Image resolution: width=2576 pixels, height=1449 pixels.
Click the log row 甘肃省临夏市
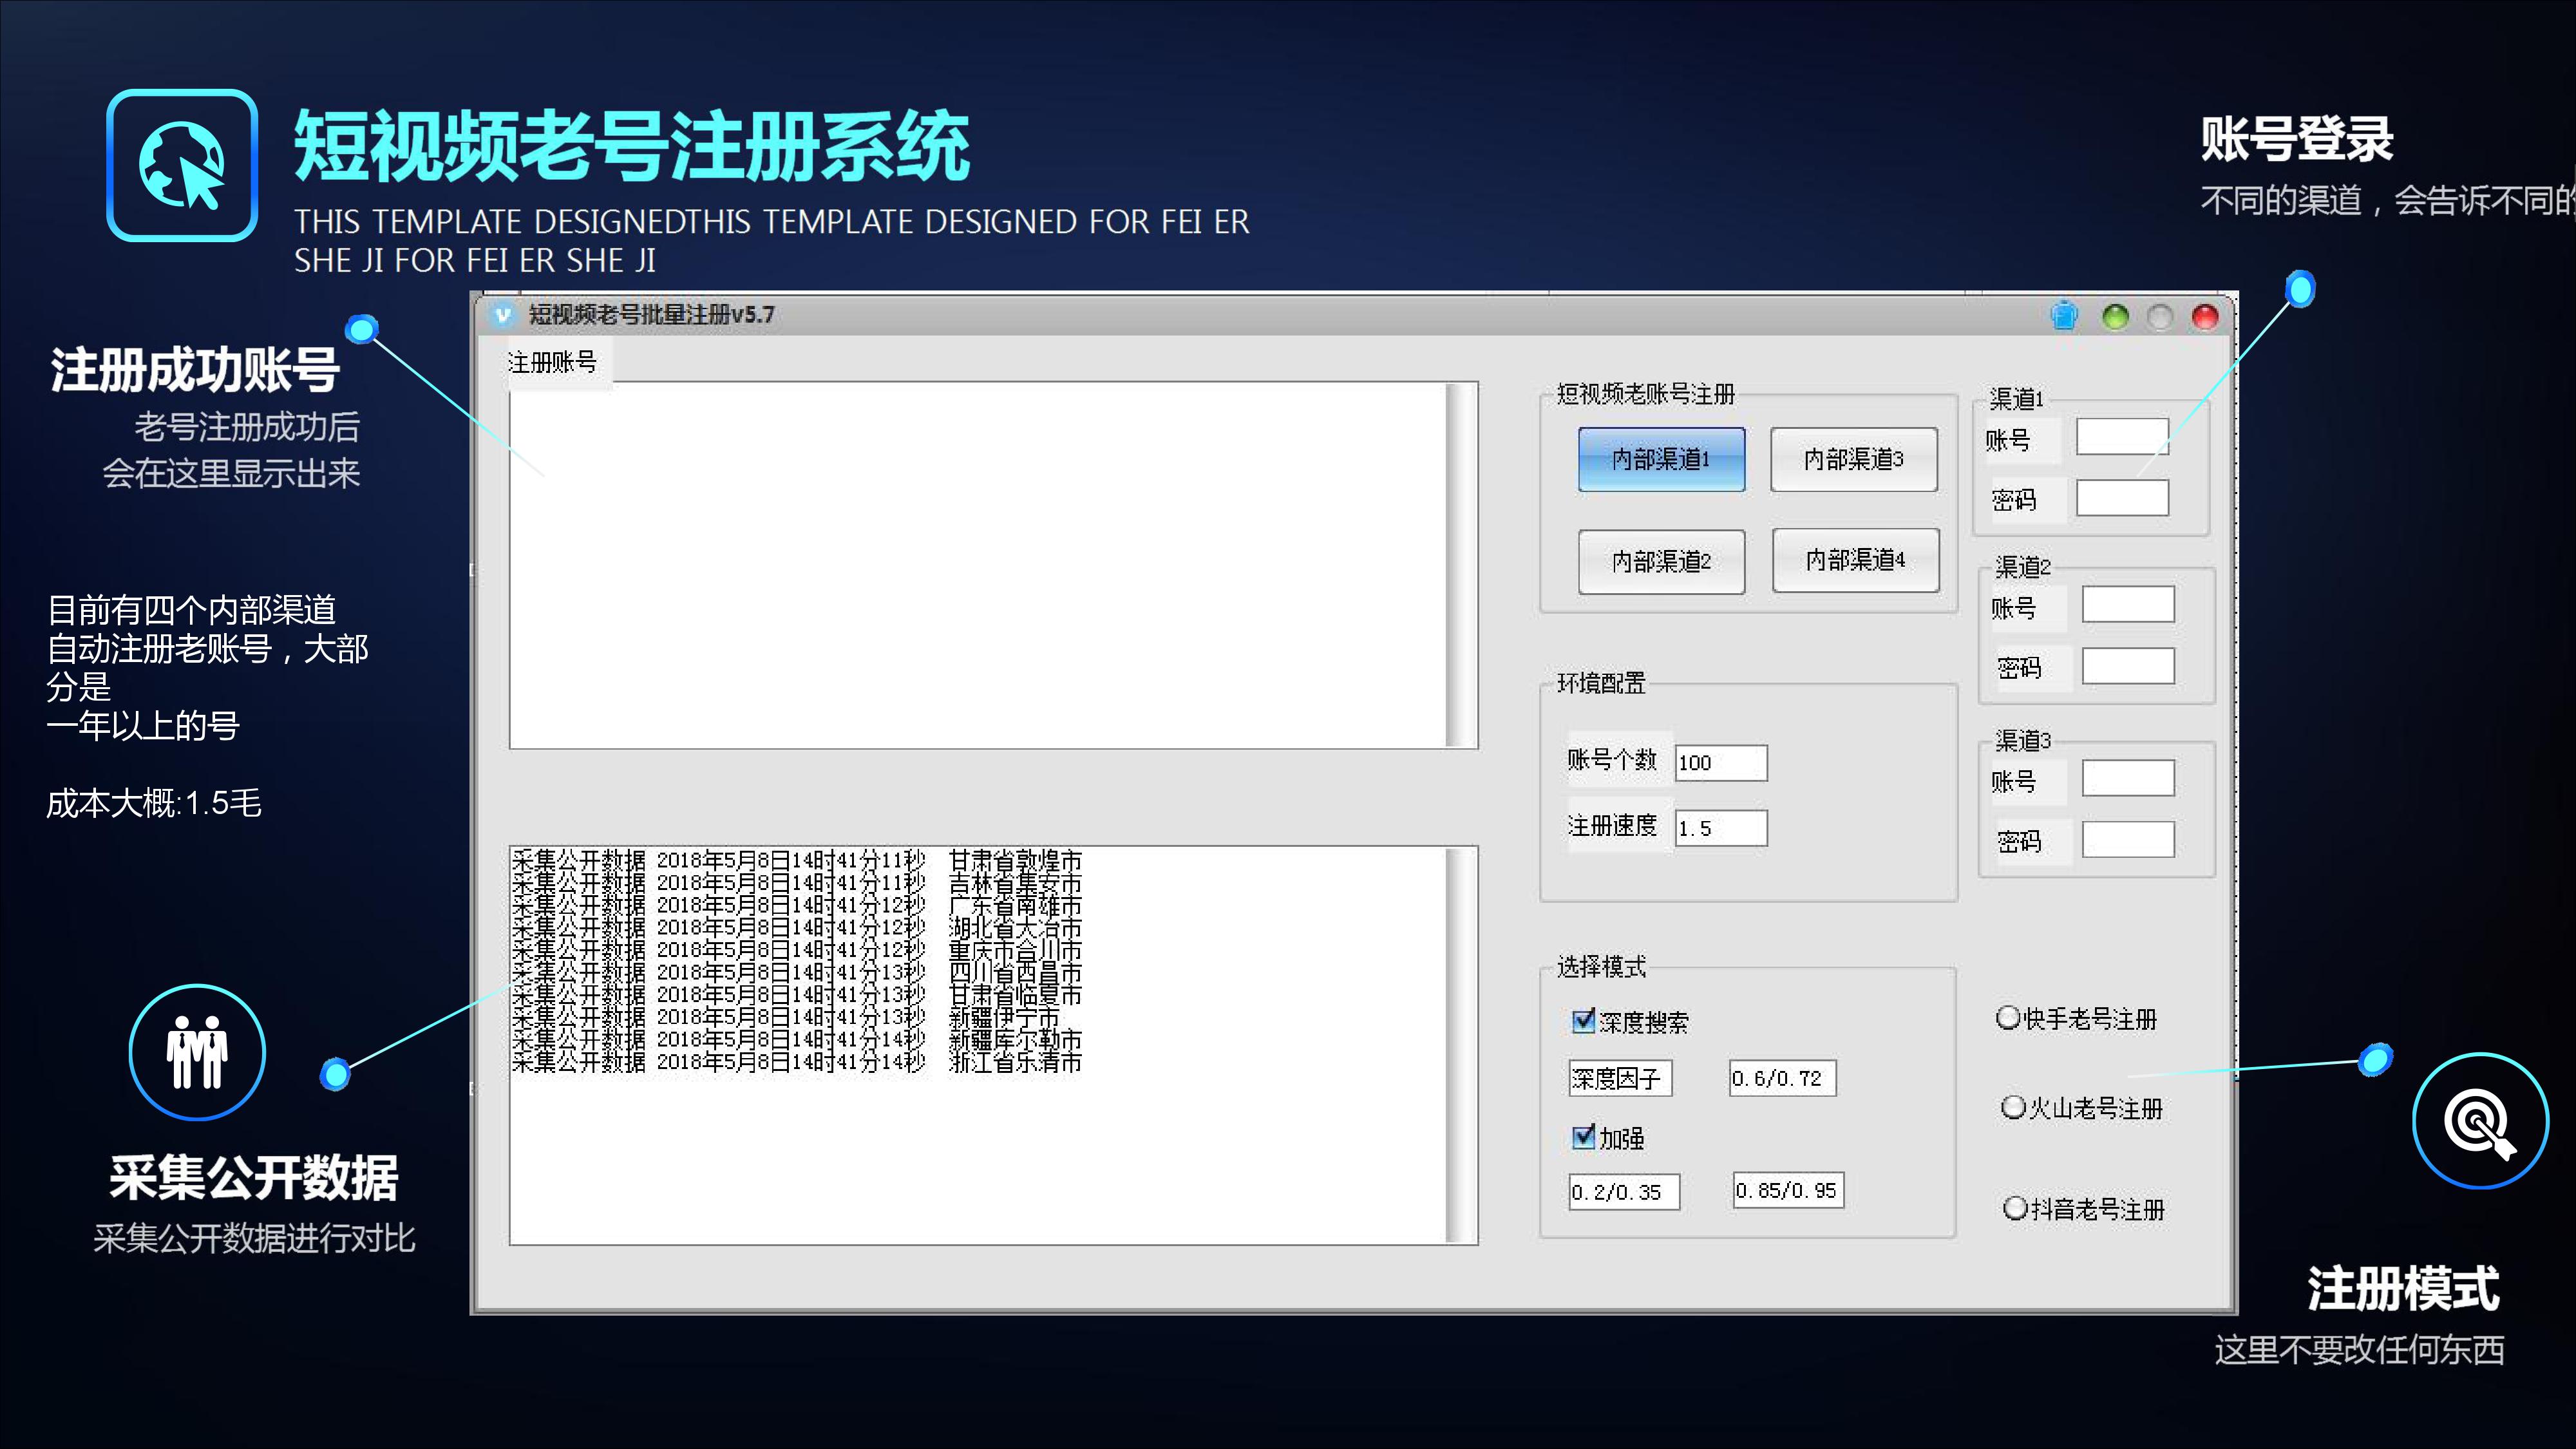(797, 995)
